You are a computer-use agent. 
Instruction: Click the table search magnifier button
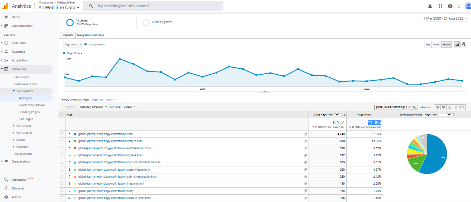click(415, 107)
